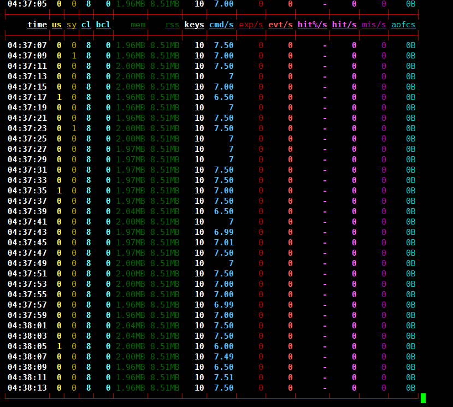Click sy value 1 in 04:37:23 row
Viewport: 453px width, 407px height.
pos(74,128)
